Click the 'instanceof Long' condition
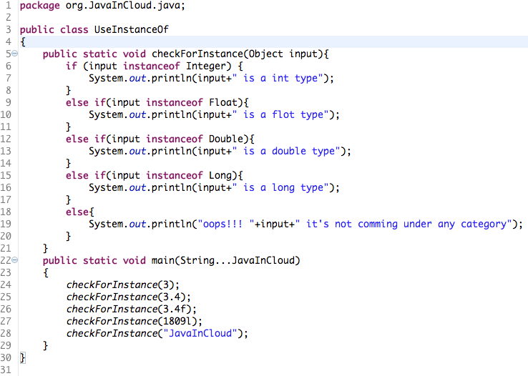This screenshot has height=376, width=528. 191,175
